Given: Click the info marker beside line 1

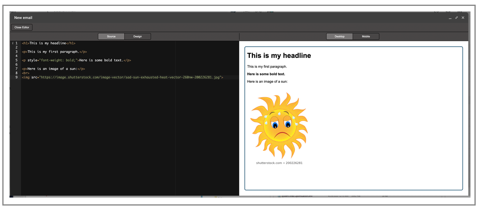Looking at the screenshot, I should [12, 43].
